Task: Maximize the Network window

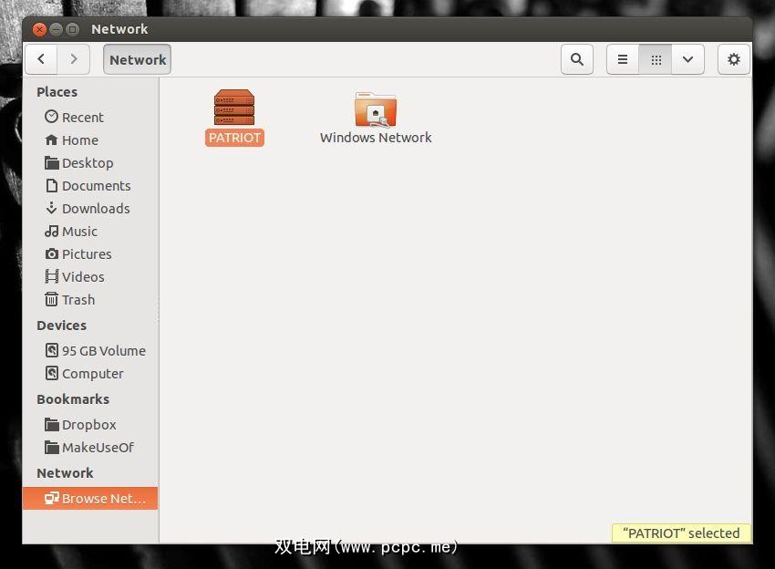Action: [73, 30]
